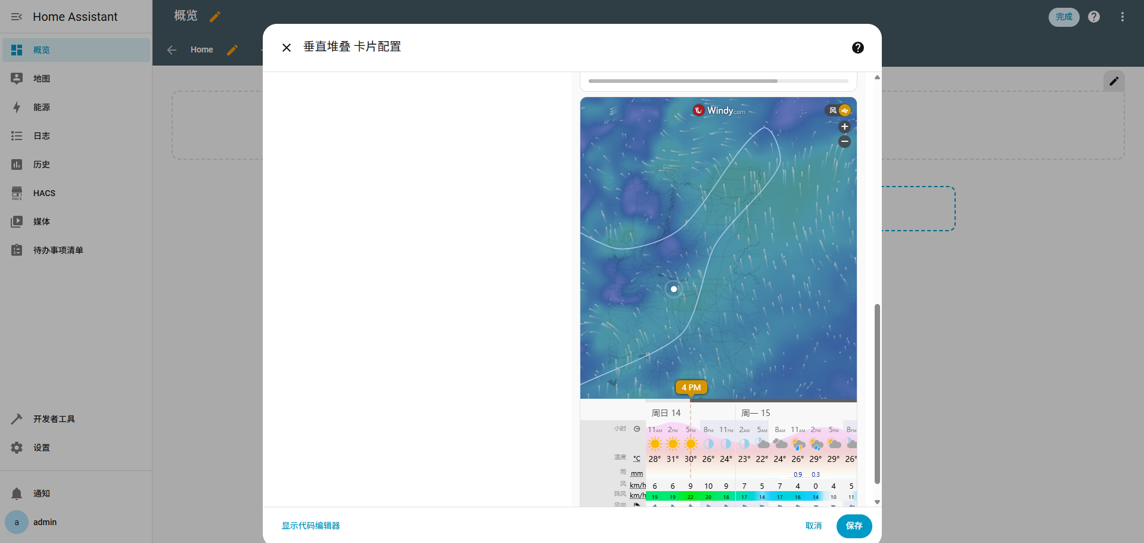
Task: Open the 能源 (Energy) sidebar icon
Action: (x=17, y=107)
